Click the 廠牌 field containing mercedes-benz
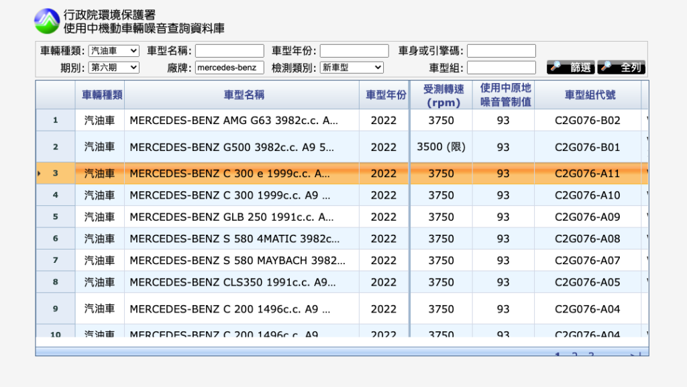 [229, 68]
